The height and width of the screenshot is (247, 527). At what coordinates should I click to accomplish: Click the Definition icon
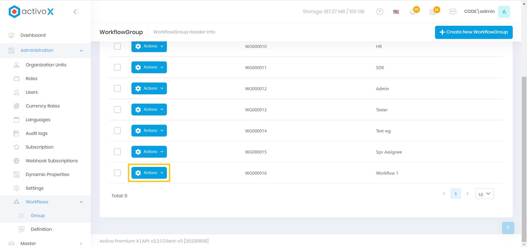point(22,229)
